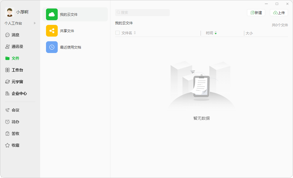The height and width of the screenshot is (178, 293).
Task: Minimize the window
Action: tap(266, 4)
